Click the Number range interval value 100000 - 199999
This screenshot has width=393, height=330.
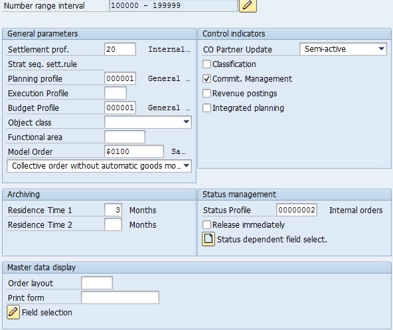click(173, 5)
